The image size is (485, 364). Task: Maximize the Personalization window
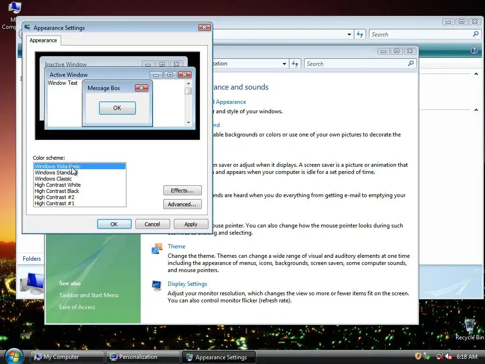click(396, 51)
